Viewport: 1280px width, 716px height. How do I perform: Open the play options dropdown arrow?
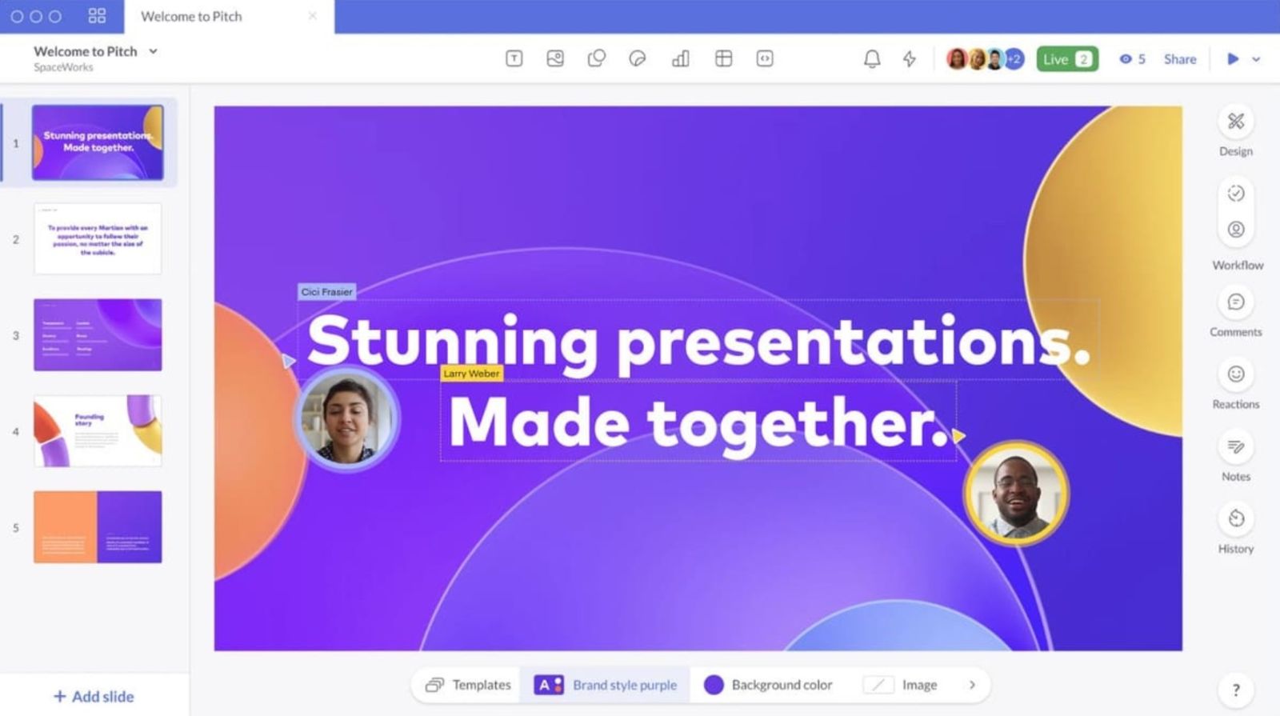tap(1256, 59)
